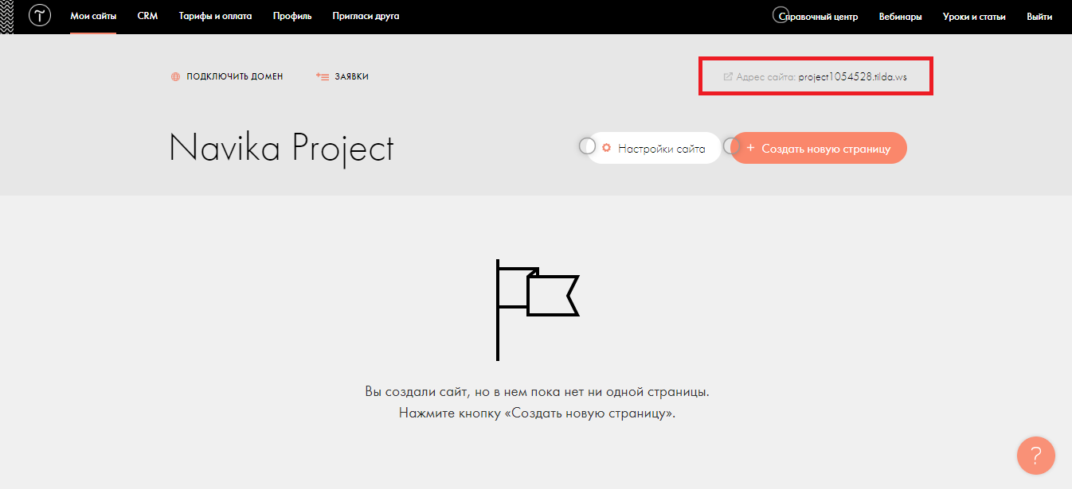The width and height of the screenshot is (1072, 489).
Task: Log out using Выйти
Action: 1039,17
